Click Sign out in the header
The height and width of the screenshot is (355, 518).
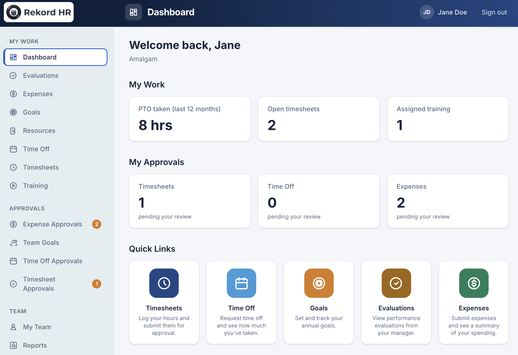point(494,12)
